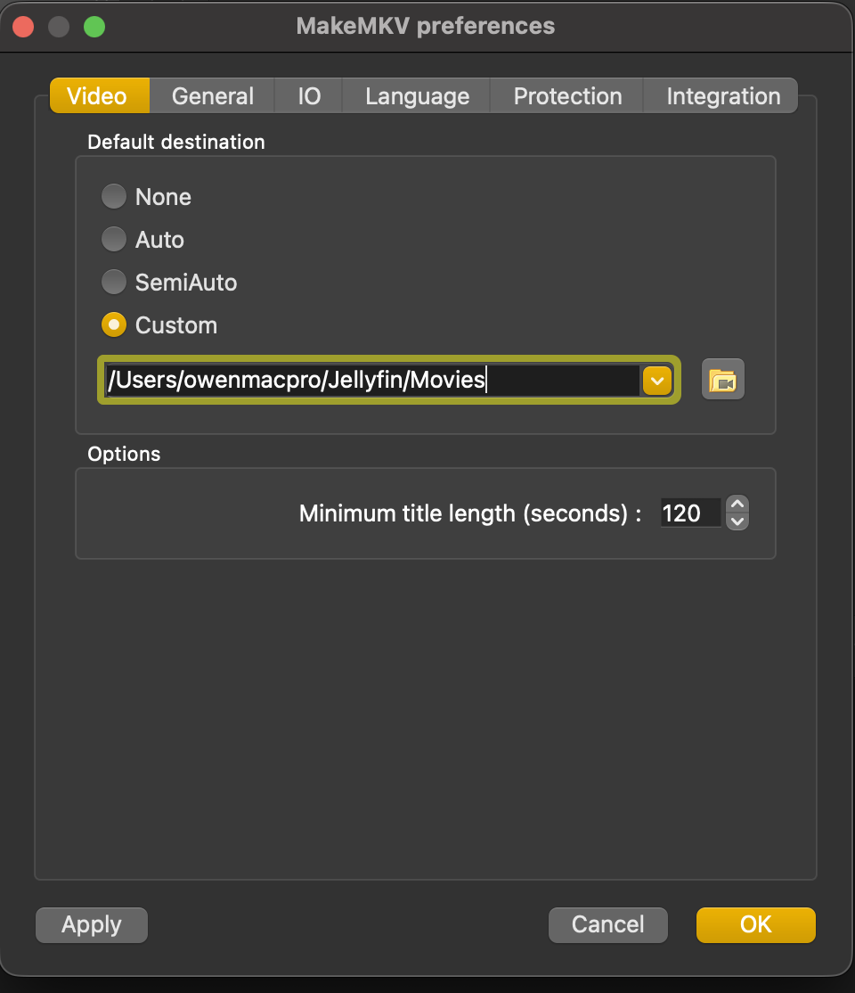Image resolution: width=855 pixels, height=993 pixels.
Task: Click the 'Default destination' group heading
Action: tap(176, 142)
